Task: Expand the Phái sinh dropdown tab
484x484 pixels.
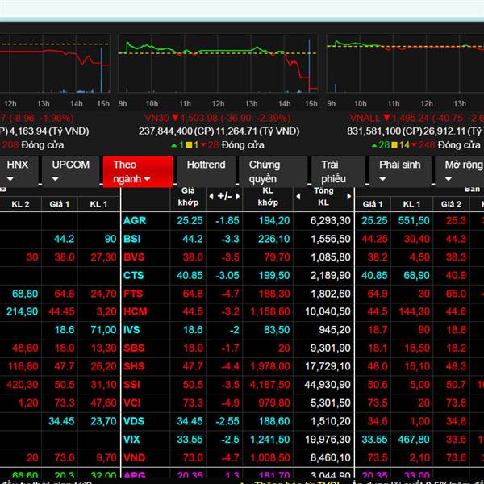Action: coord(400,171)
